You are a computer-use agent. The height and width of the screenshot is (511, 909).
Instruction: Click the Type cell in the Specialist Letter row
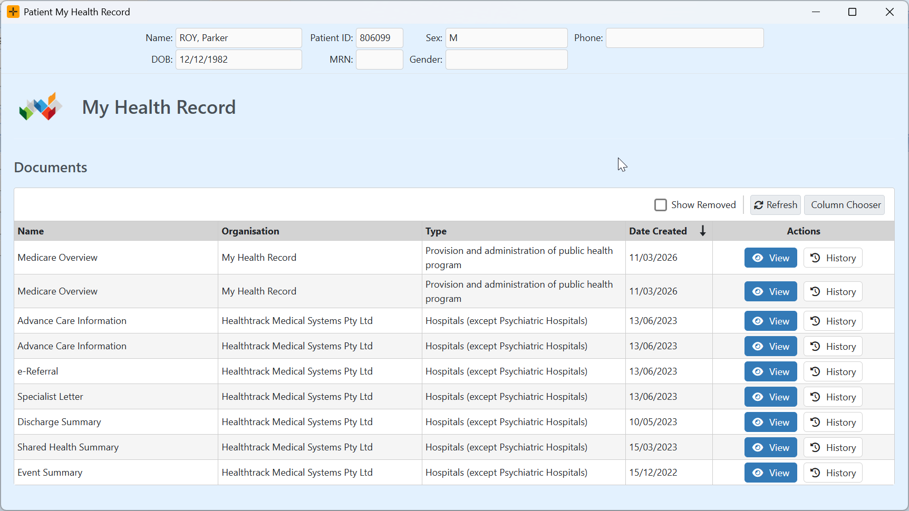524,397
